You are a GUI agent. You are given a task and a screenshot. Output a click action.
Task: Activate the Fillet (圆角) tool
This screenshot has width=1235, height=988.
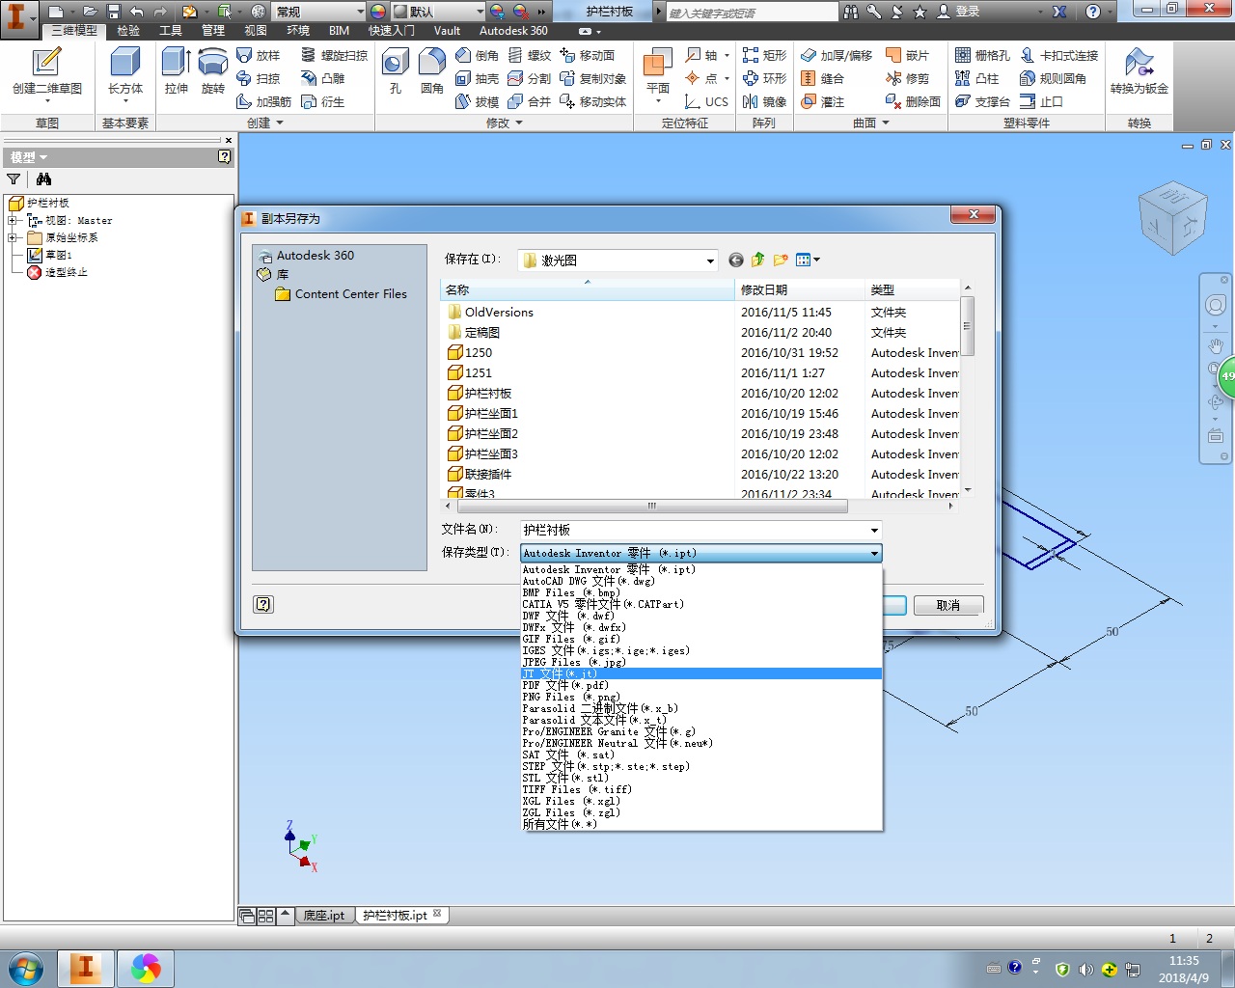[x=431, y=72]
